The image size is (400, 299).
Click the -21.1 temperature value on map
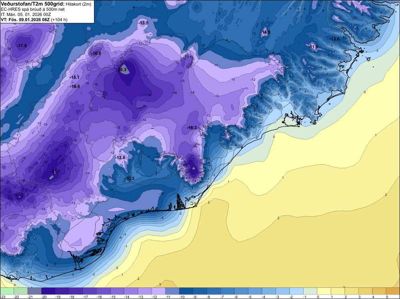point(55,171)
